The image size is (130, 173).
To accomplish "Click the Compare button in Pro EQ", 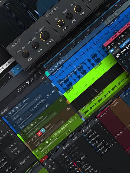I will point(125,43).
